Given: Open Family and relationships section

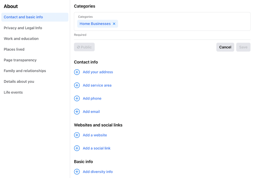Looking at the screenshot, I should pos(25,71).
